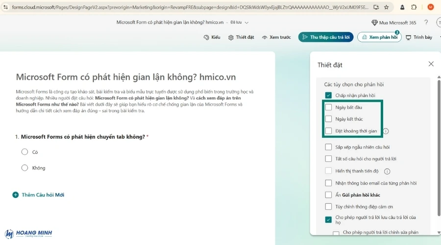The width and height of the screenshot is (441, 245).
Task: Open the help question mark icon
Action: click(426, 23)
